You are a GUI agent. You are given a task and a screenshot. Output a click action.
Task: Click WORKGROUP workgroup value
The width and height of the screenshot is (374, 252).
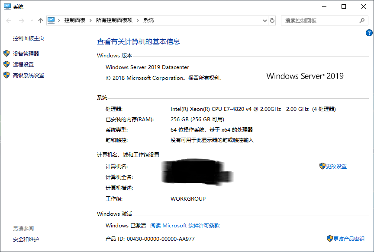coord(188,199)
